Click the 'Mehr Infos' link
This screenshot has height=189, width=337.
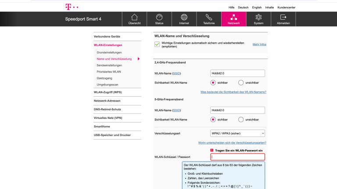pyautogui.click(x=259, y=44)
